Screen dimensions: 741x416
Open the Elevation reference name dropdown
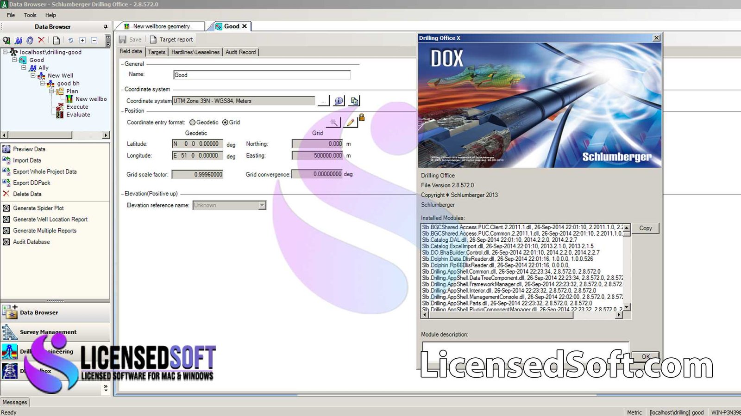pos(262,205)
